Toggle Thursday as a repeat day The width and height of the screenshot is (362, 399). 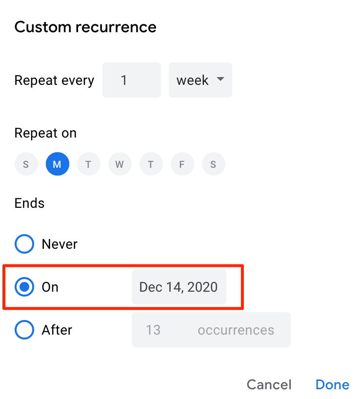click(151, 164)
